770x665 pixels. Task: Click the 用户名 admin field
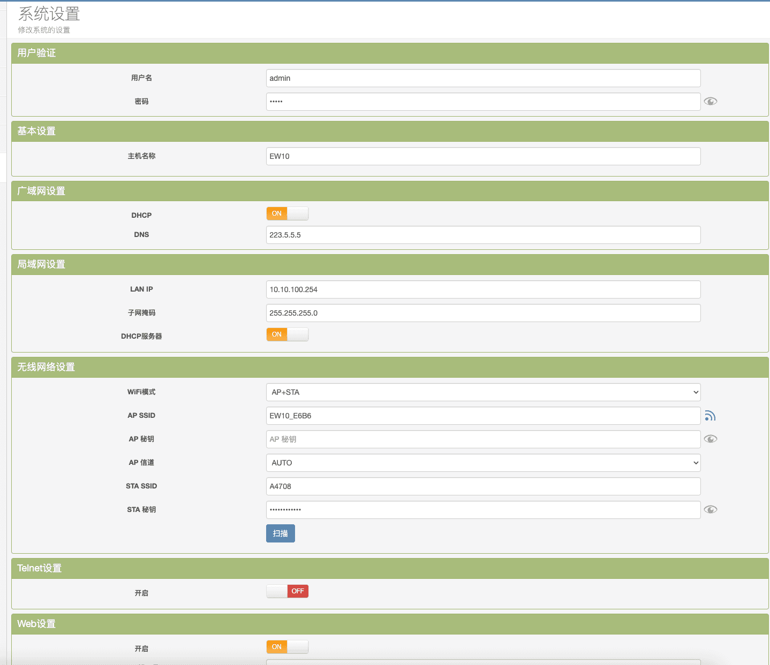coord(483,78)
